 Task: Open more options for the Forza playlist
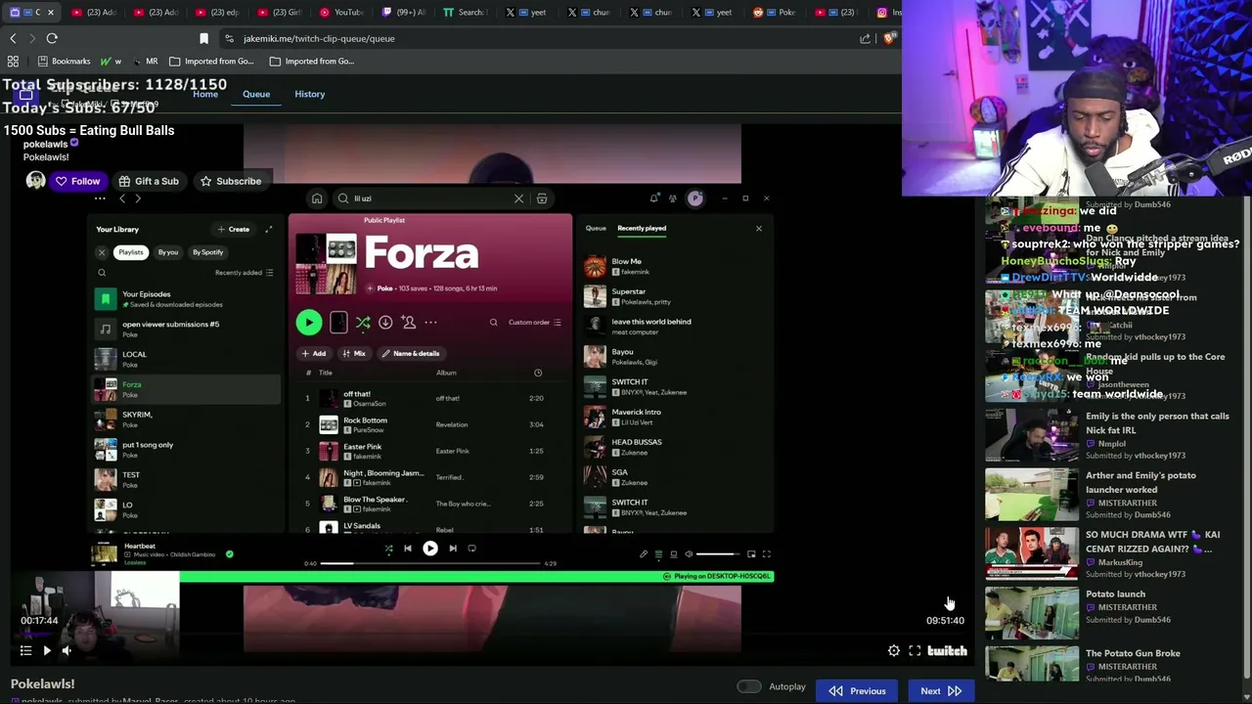tap(430, 322)
